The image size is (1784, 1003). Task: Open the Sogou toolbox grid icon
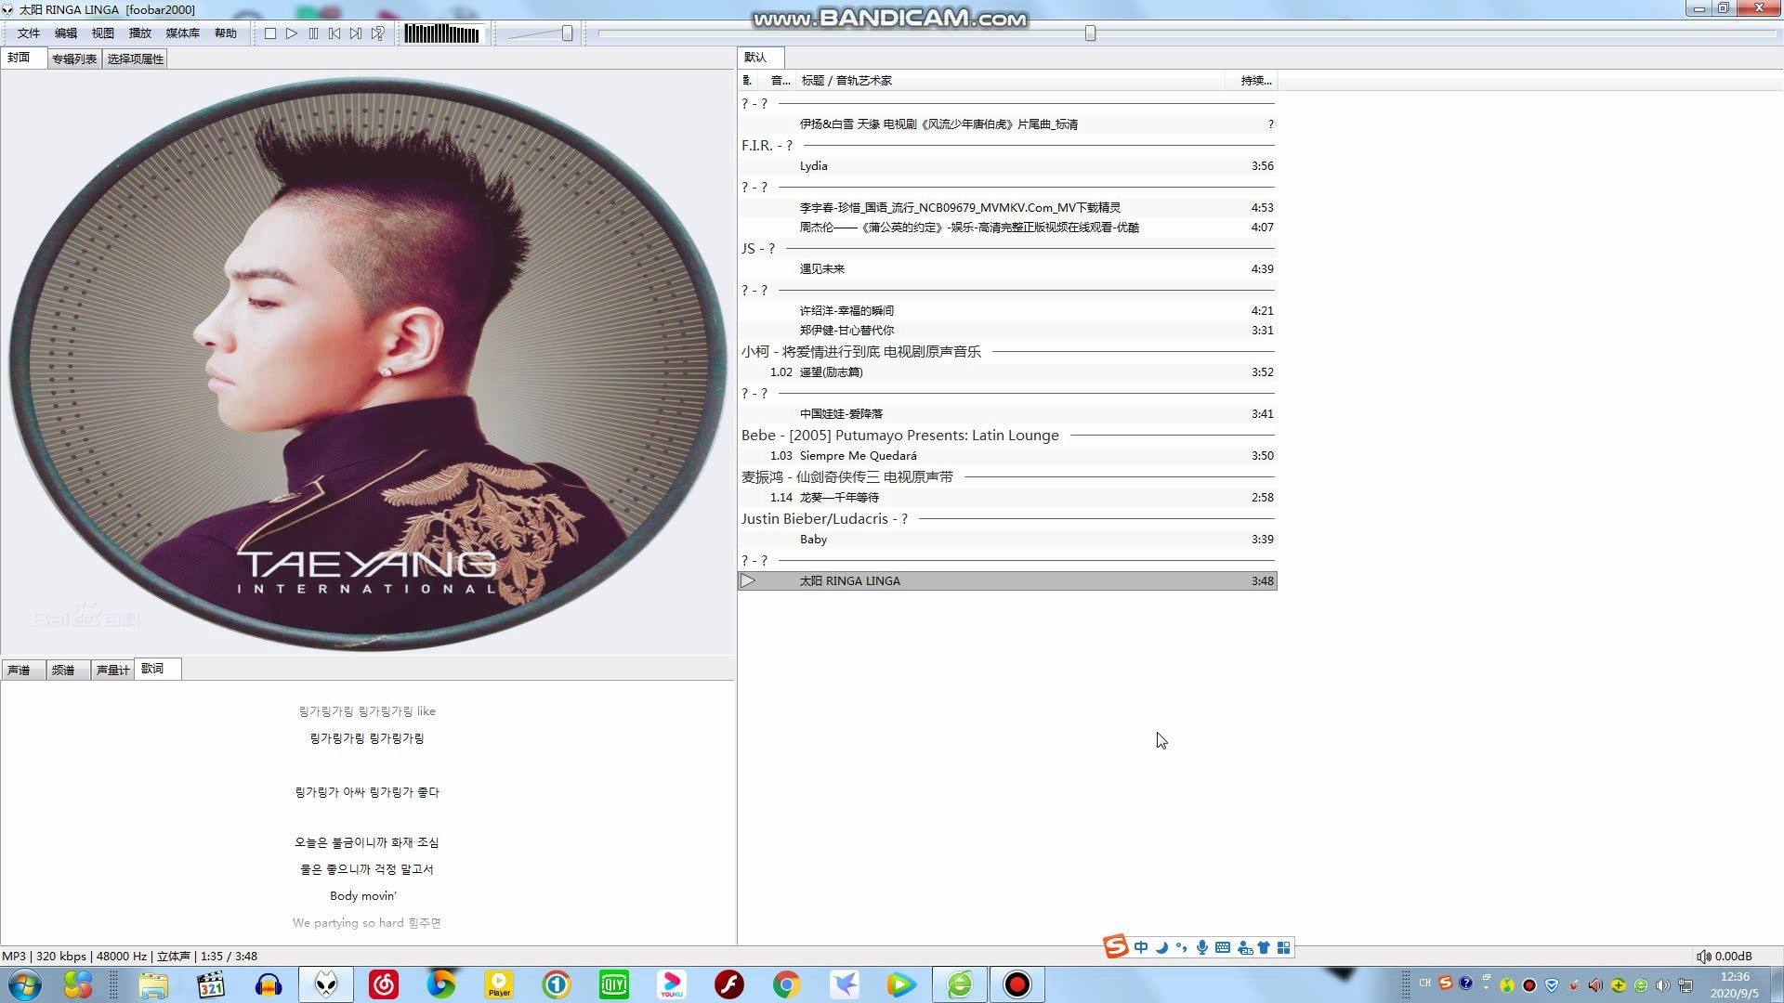[x=1283, y=947]
